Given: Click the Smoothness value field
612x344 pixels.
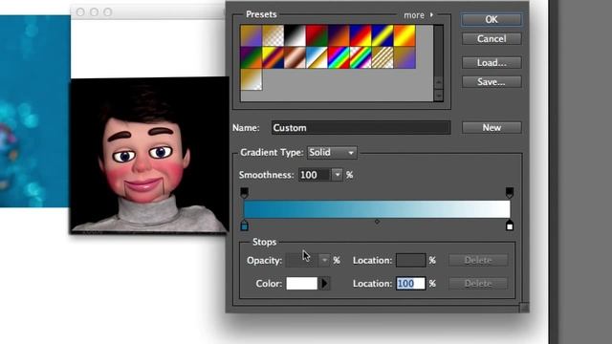Looking at the screenshot, I should point(315,175).
